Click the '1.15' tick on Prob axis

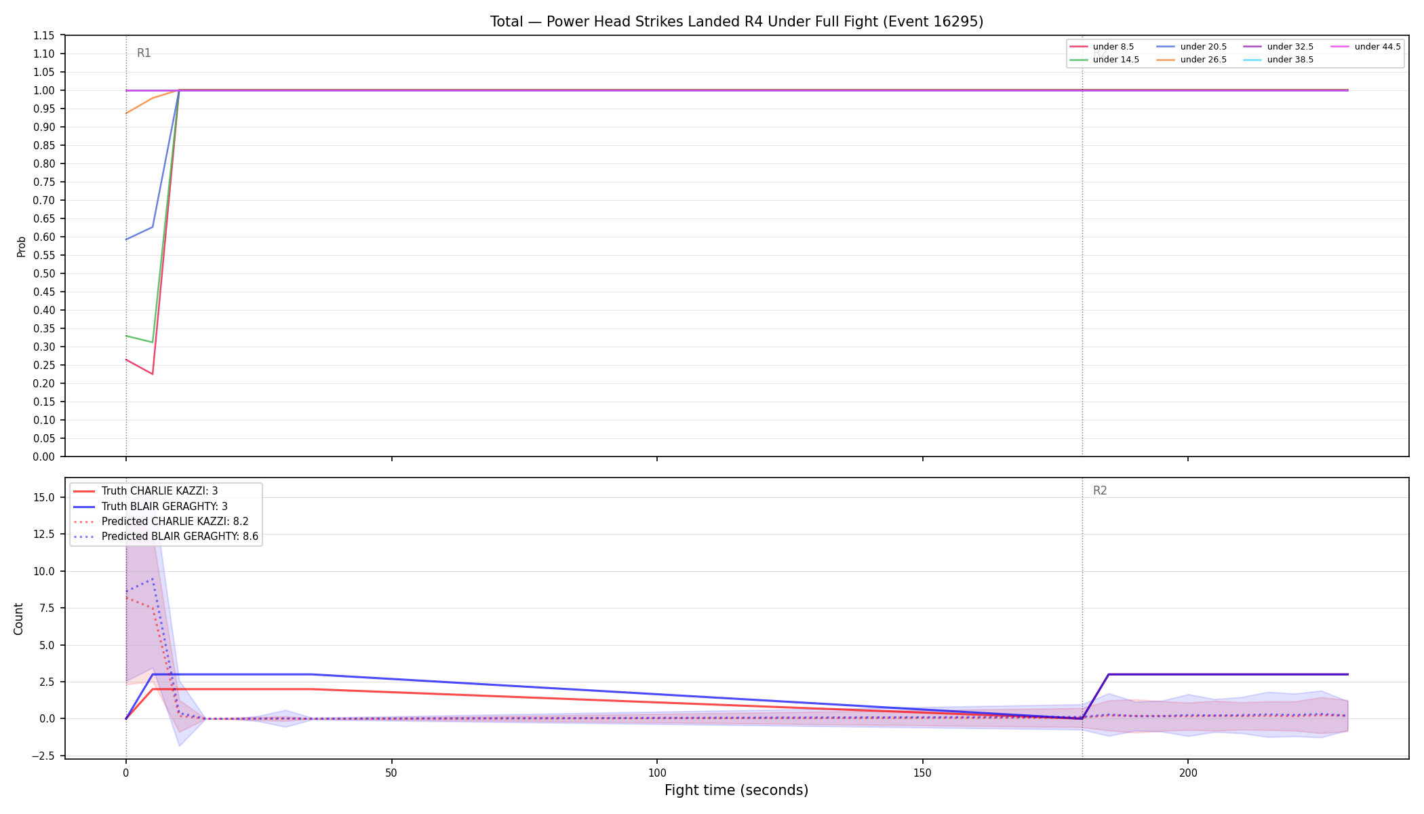44,35
